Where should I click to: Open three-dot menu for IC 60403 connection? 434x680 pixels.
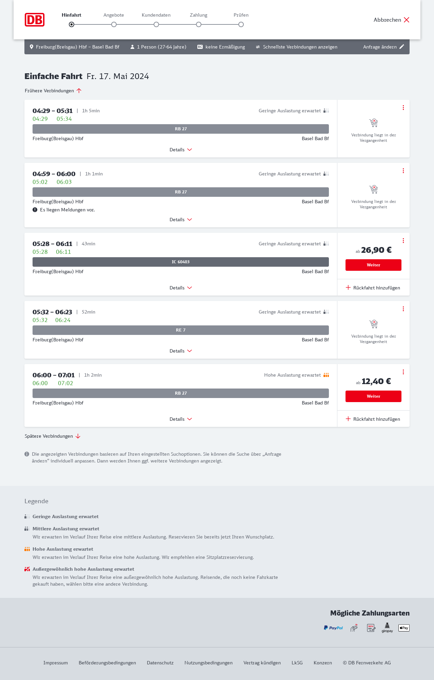coord(403,241)
